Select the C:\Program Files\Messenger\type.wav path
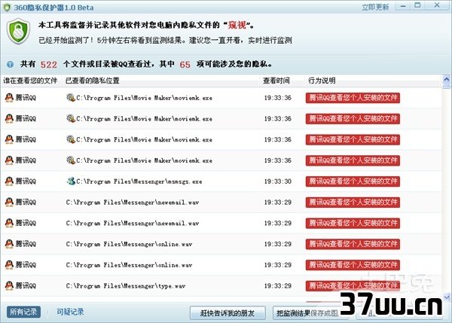The height and width of the screenshot is (323, 452). pos(126,286)
